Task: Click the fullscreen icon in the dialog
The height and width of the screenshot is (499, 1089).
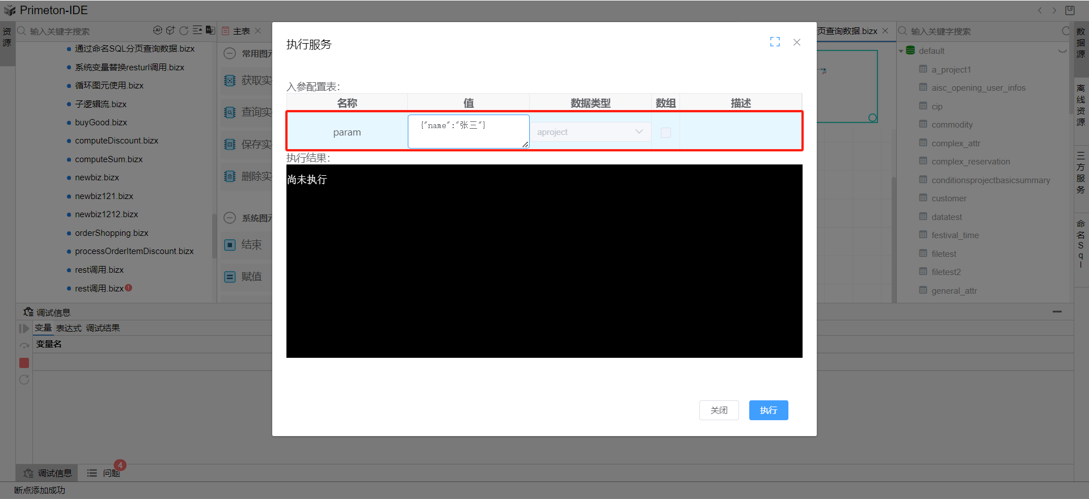Action: pyautogui.click(x=775, y=42)
